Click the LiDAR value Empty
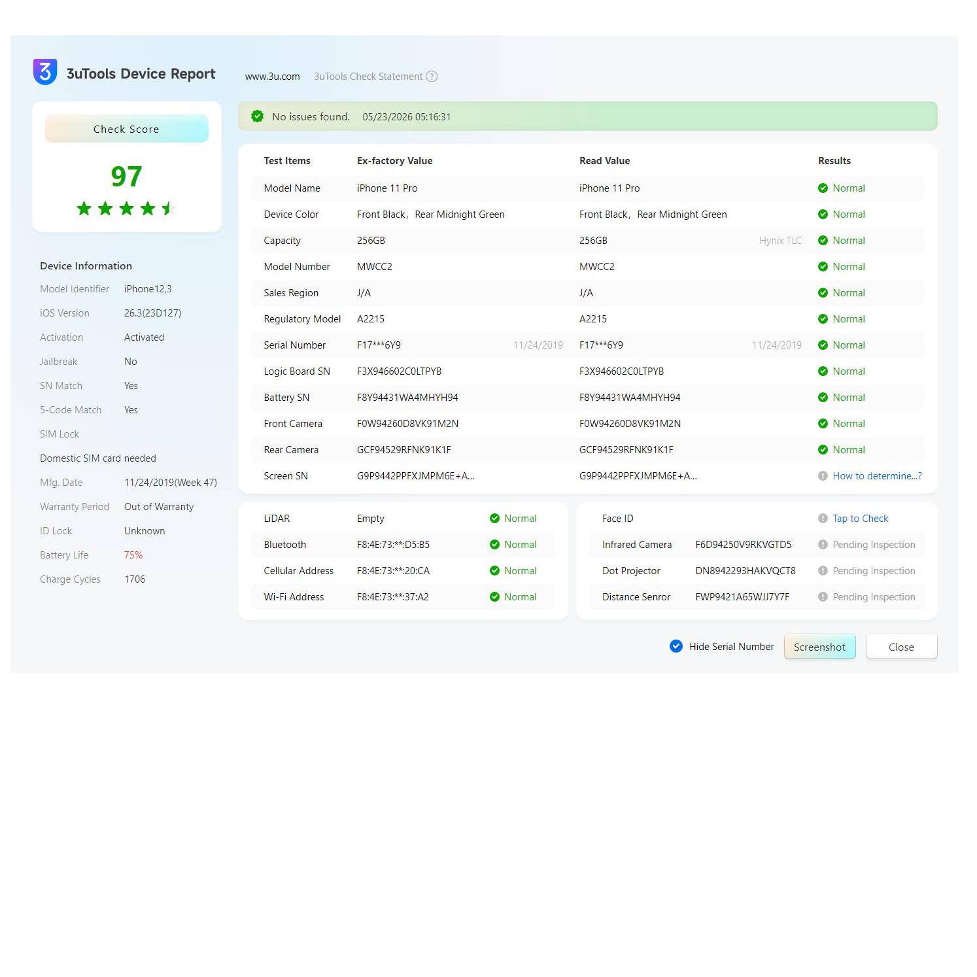Screen dimensions: 977x977 [371, 519]
